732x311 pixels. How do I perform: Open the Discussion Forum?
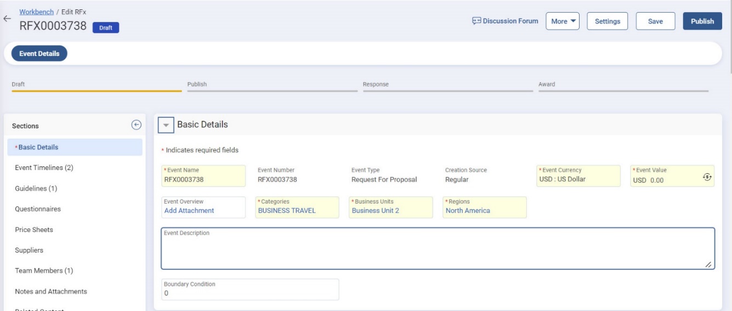tap(505, 21)
